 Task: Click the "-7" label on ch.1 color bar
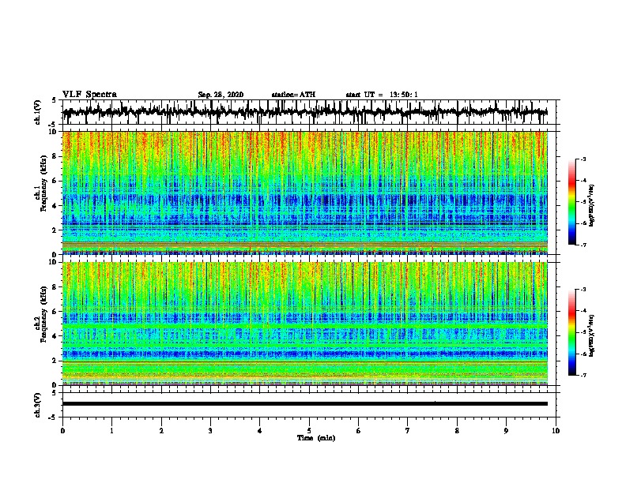point(583,245)
